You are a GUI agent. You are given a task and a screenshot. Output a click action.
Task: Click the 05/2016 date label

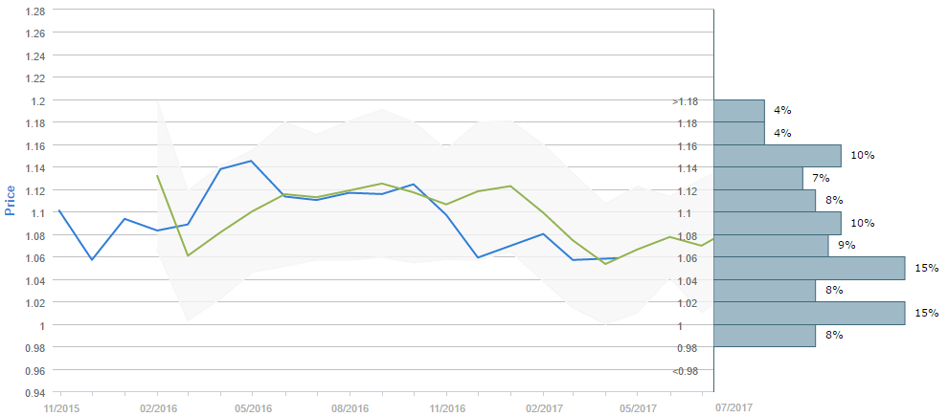coord(252,407)
